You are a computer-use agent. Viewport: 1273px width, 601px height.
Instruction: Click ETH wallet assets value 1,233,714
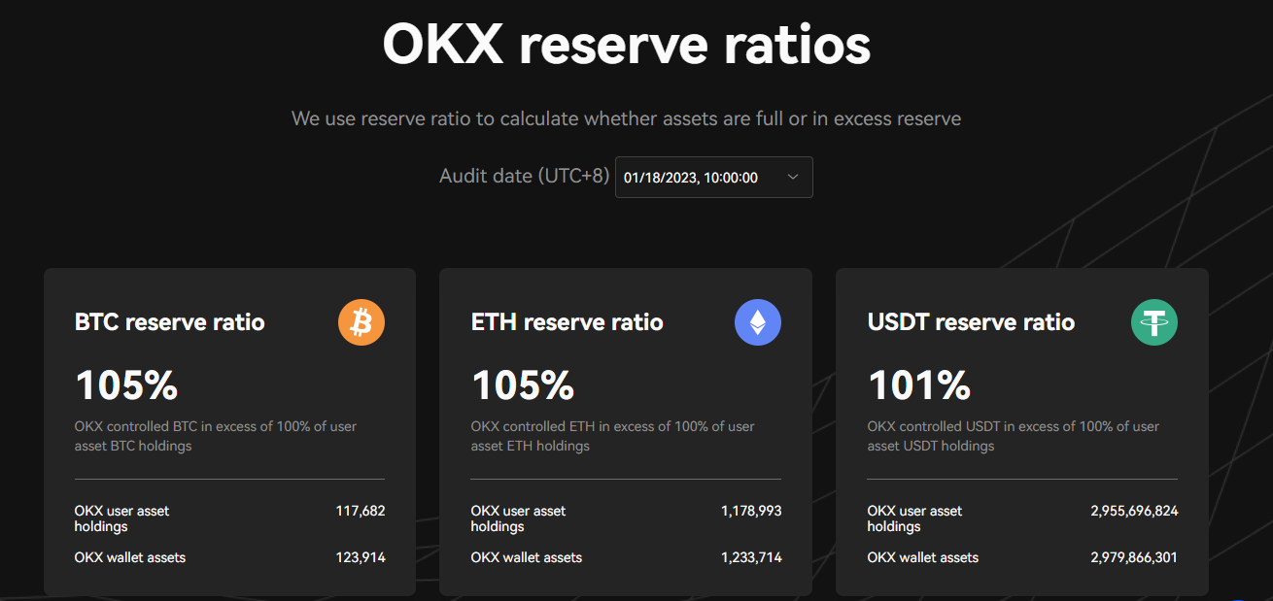751,557
